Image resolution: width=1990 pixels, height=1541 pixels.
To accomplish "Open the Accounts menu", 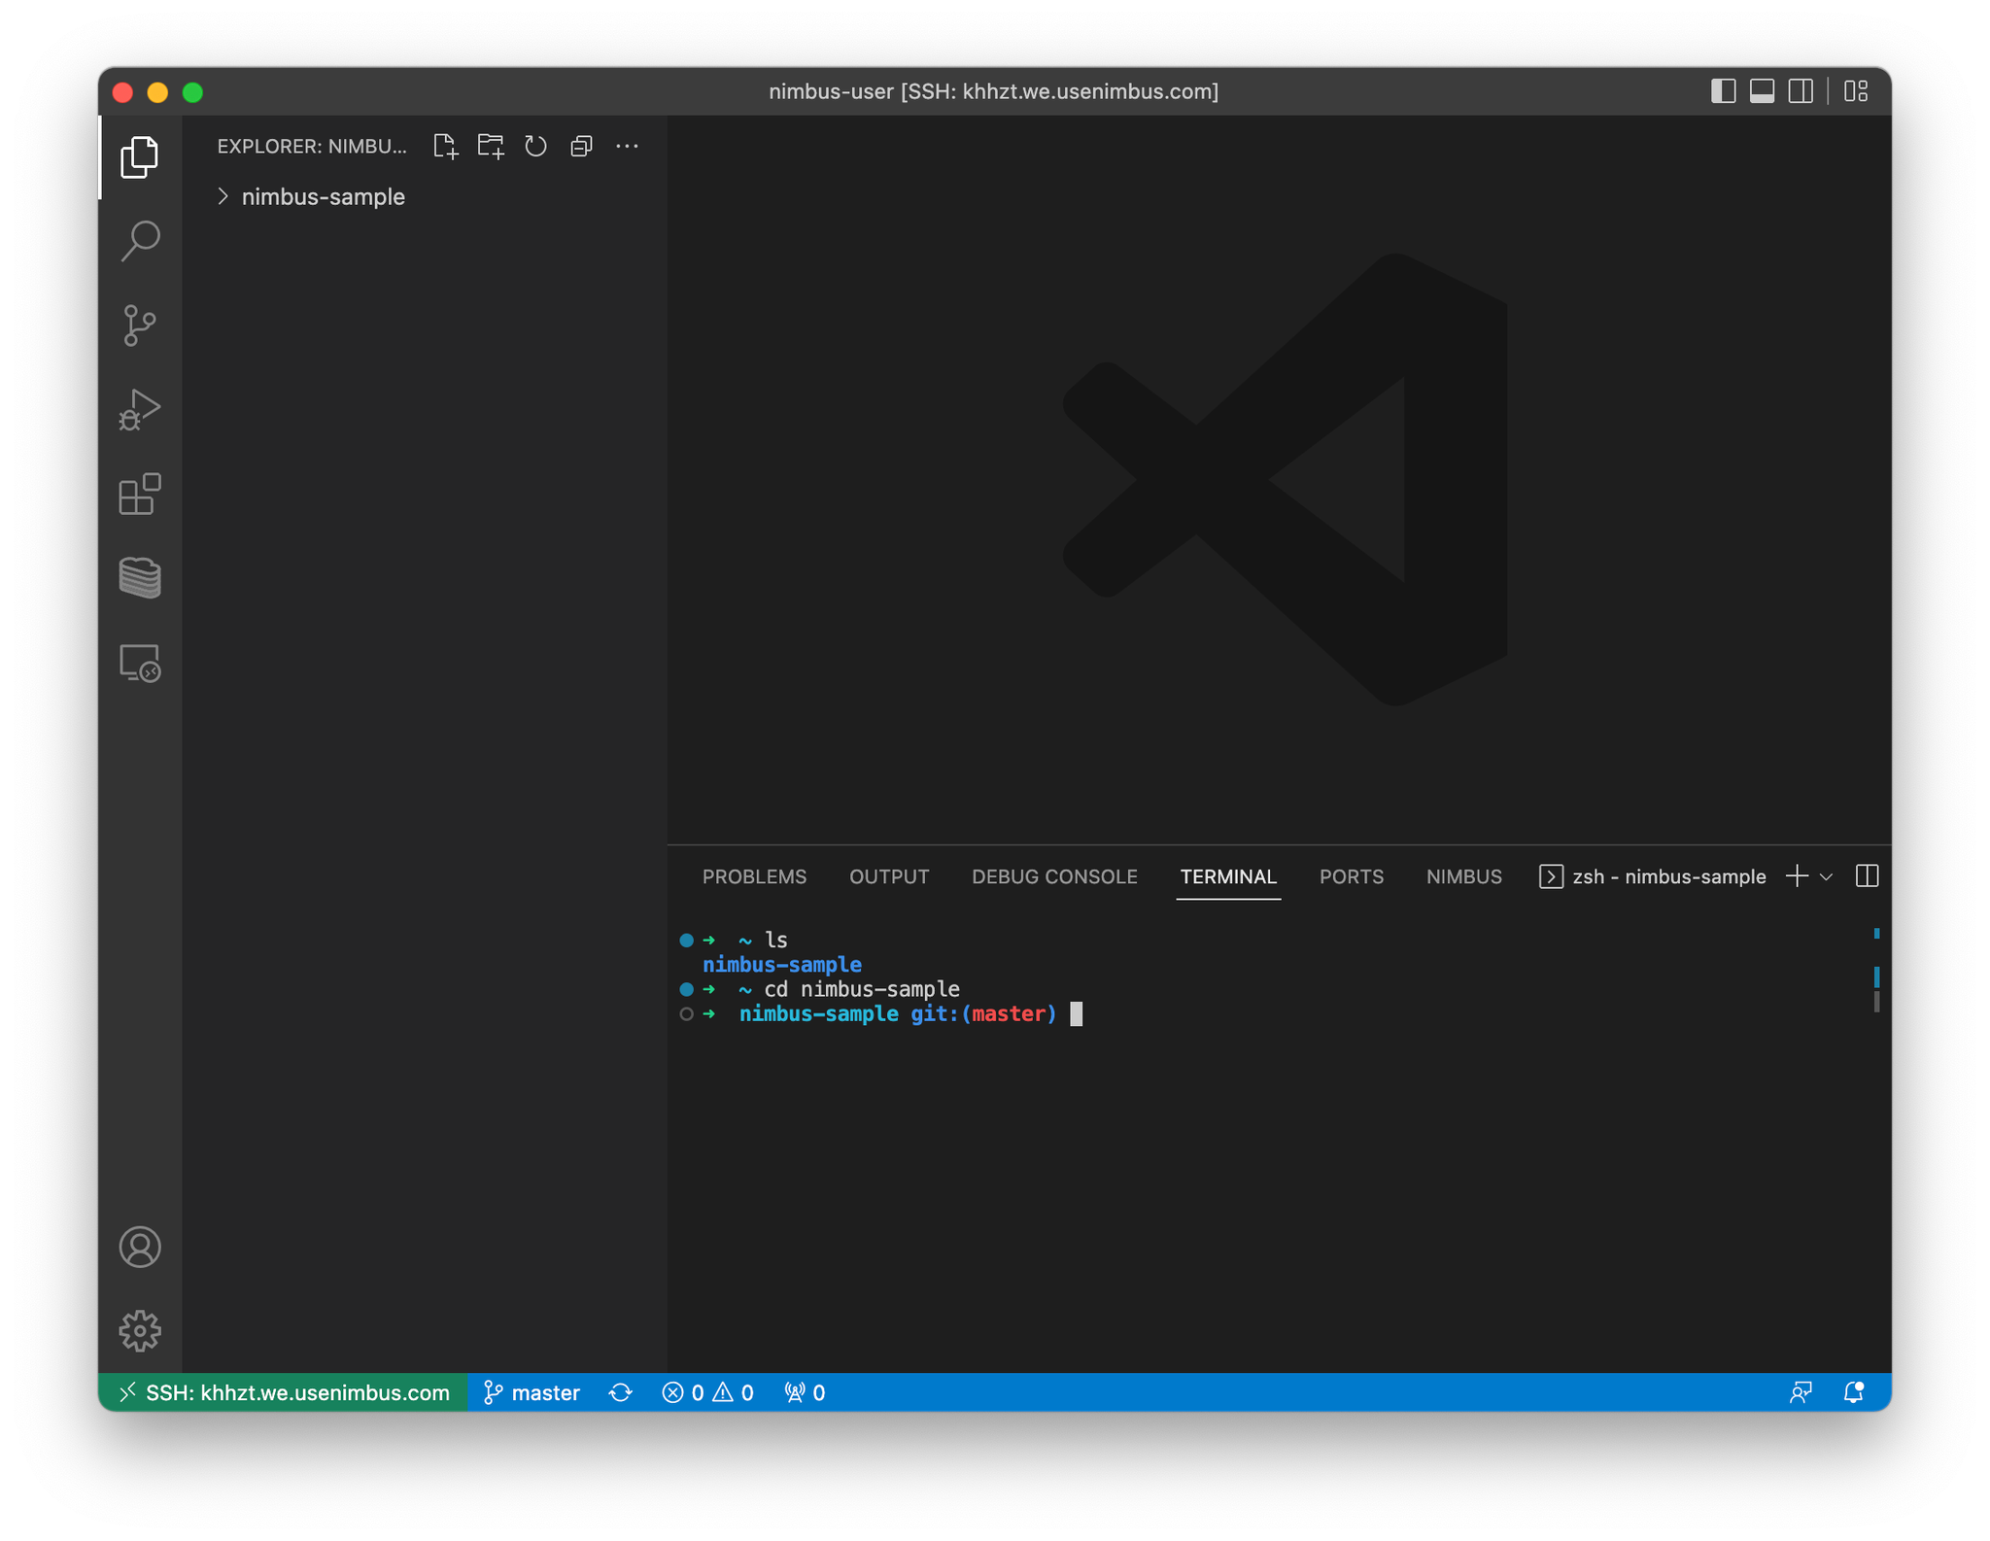I will (140, 1247).
